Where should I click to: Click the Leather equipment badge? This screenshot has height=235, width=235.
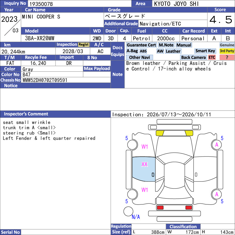(x=173, y=51)
